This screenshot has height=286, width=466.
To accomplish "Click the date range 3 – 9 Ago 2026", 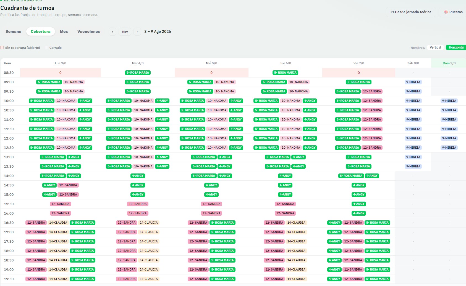I will pos(158,32).
